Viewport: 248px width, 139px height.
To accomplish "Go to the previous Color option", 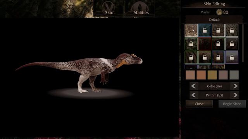I will pos(194,86).
